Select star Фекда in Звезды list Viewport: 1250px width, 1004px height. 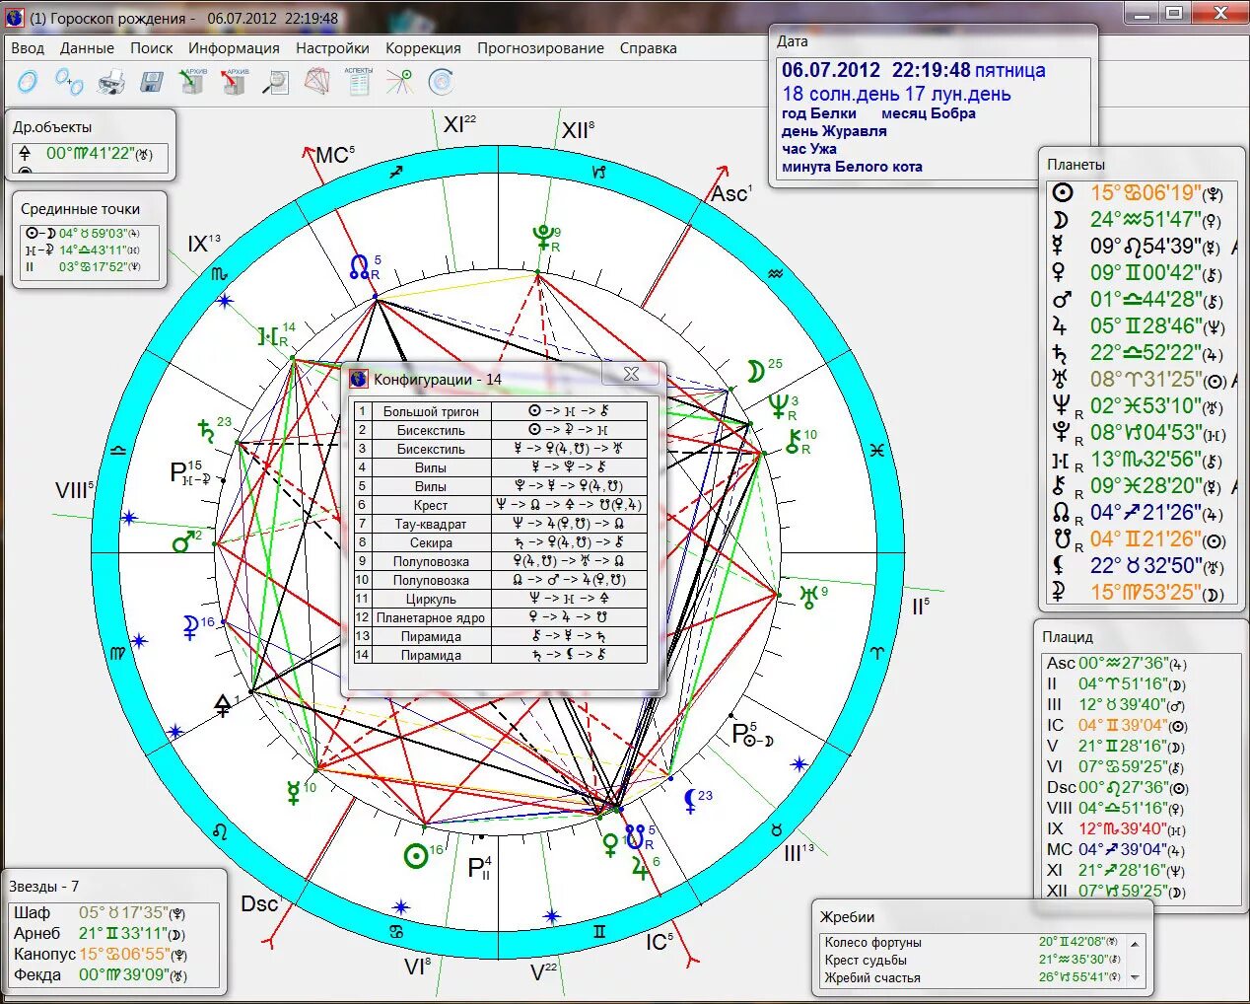(x=100, y=975)
